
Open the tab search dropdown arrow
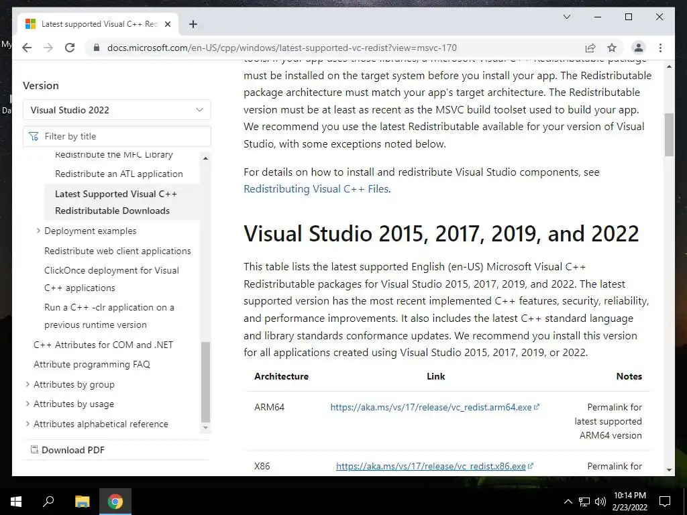point(566,17)
